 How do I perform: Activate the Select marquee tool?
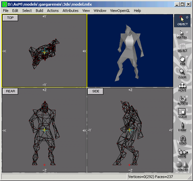point(182,48)
